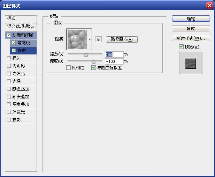
Task: Turn on the 投影 checkbox
Action: coord(9,120)
